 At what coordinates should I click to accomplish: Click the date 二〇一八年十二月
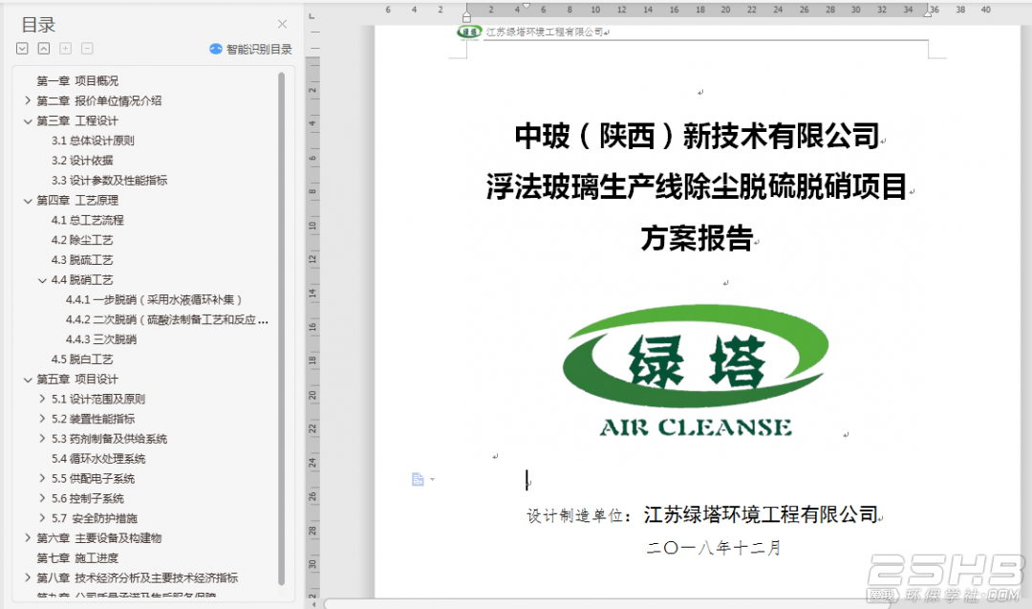pyautogui.click(x=714, y=548)
